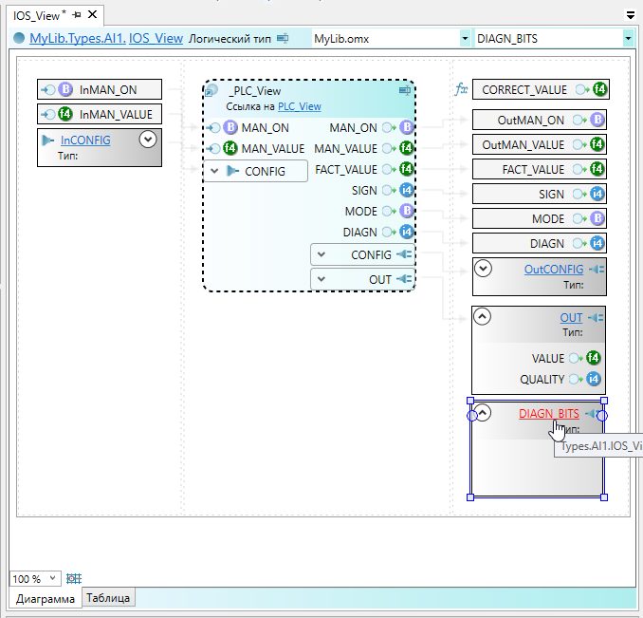Screen dimensions: 643x618
Task: Click the fx icon beside CORRECT_VALUE
Action: [x=462, y=90]
